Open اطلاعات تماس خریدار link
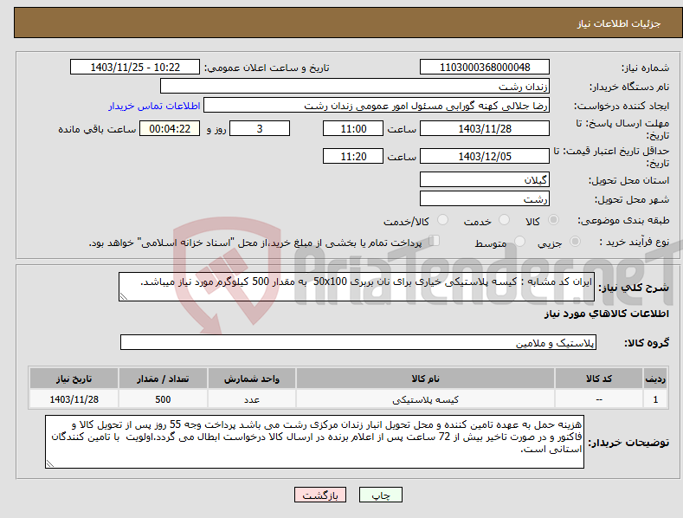 [154, 106]
